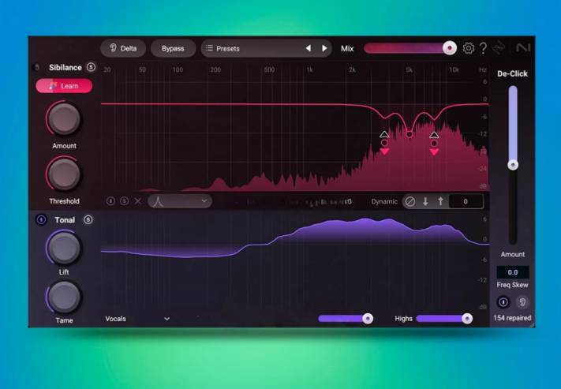The image size is (561, 389).
Task: Solo the selected EQ band
Action: tap(124, 201)
